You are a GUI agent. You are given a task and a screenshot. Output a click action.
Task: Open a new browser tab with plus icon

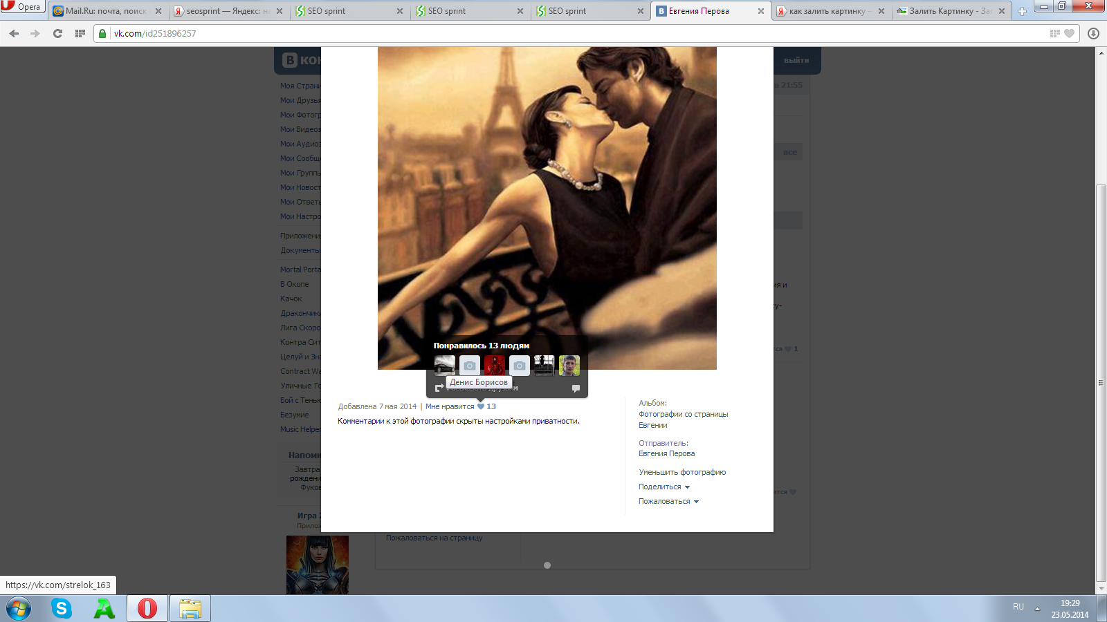(1022, 11)
